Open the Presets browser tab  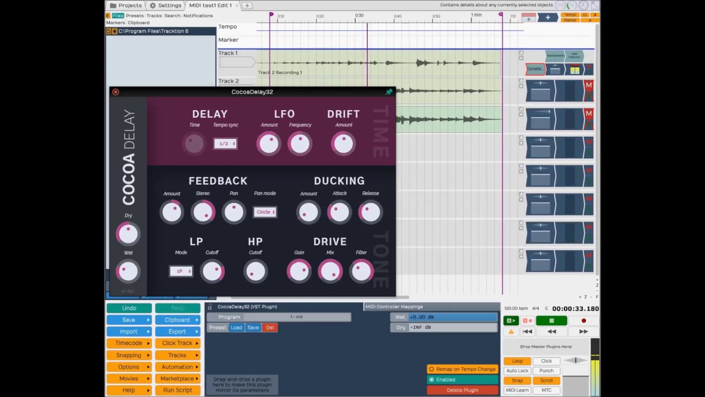coord(135,16)
